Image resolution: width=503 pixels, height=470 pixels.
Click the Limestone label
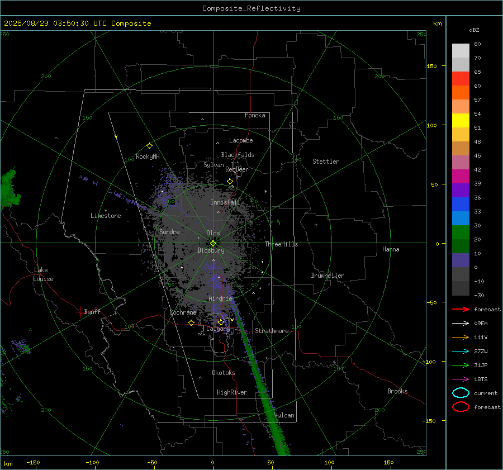[x=106, y=216]
